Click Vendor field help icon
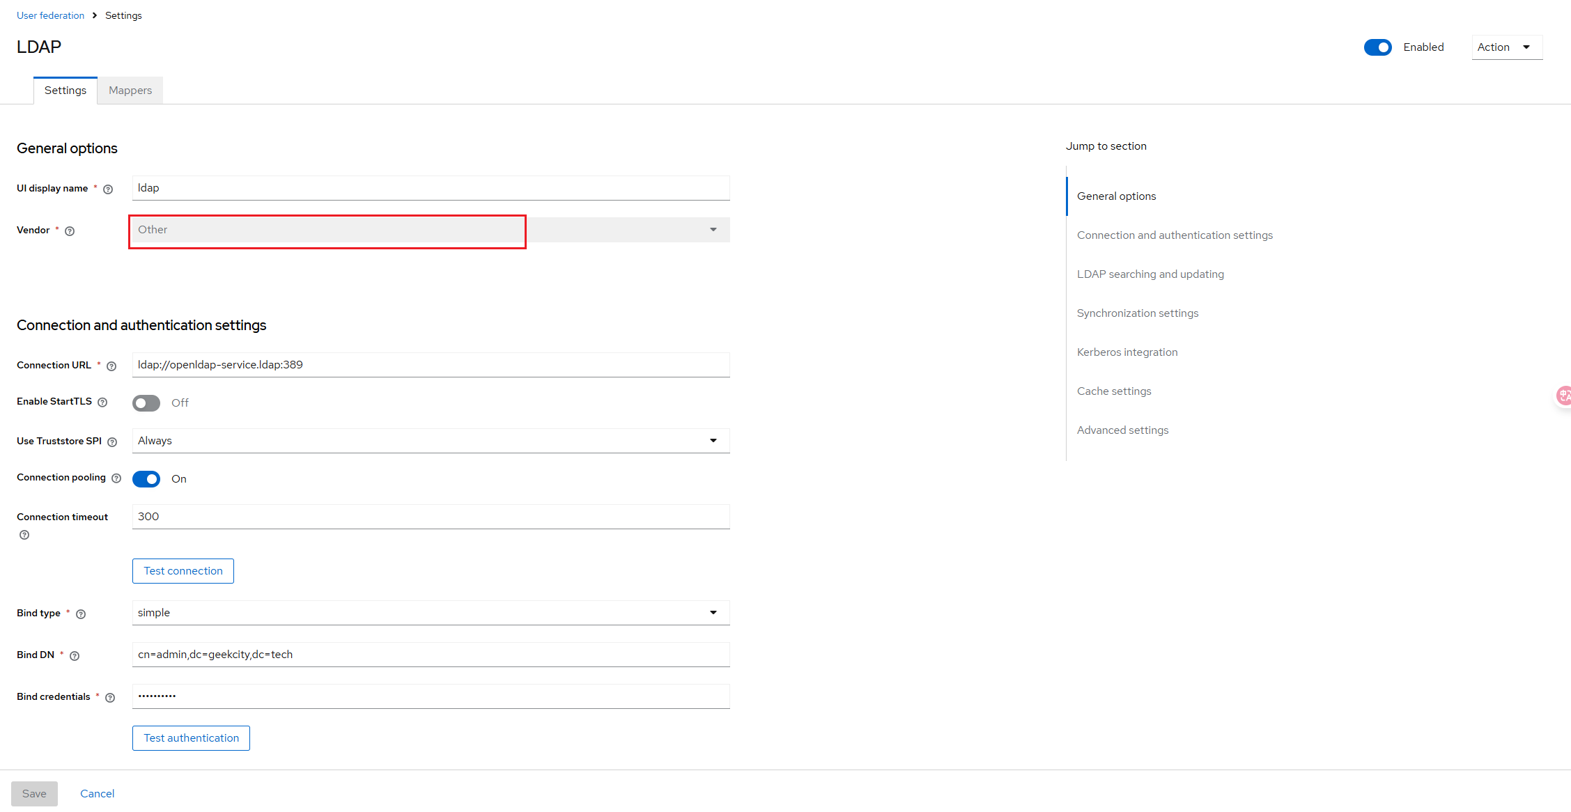 point(70,231)
